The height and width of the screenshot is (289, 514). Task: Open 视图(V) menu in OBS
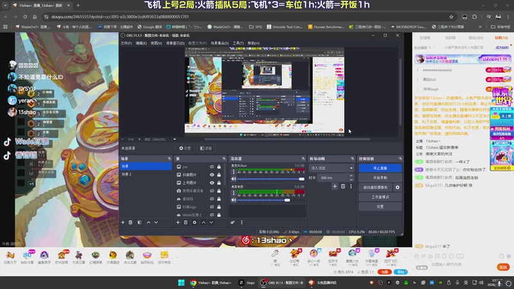point(156,43)
